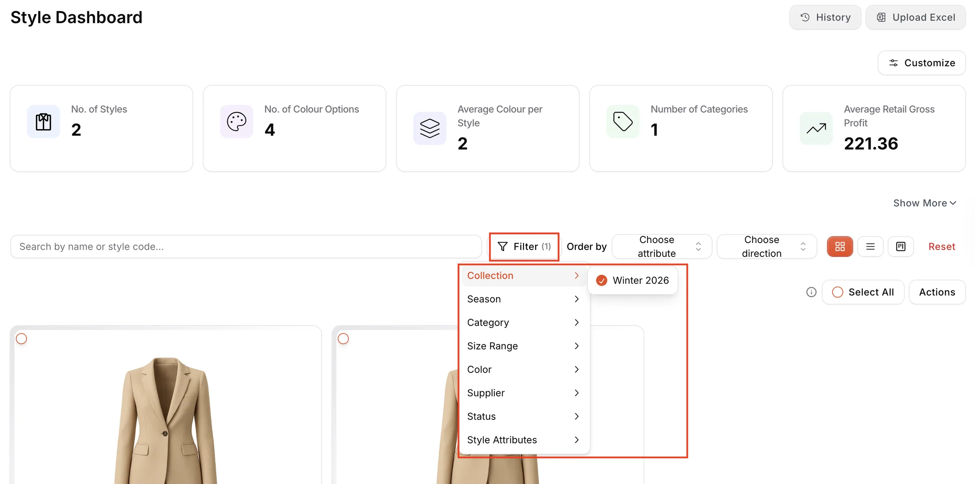Switch to list view icon

870,246
